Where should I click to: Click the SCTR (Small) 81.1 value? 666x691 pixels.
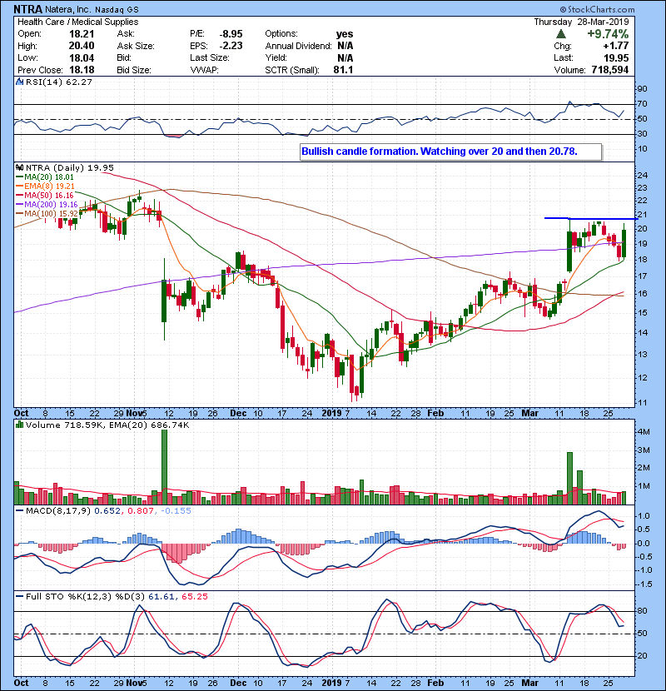[343, 70]
